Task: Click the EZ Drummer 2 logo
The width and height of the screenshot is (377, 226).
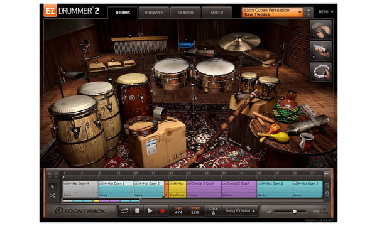Action: 72,11
